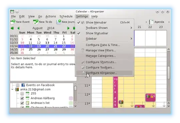Go to previous year with double-left arrow

click(12, 28)
